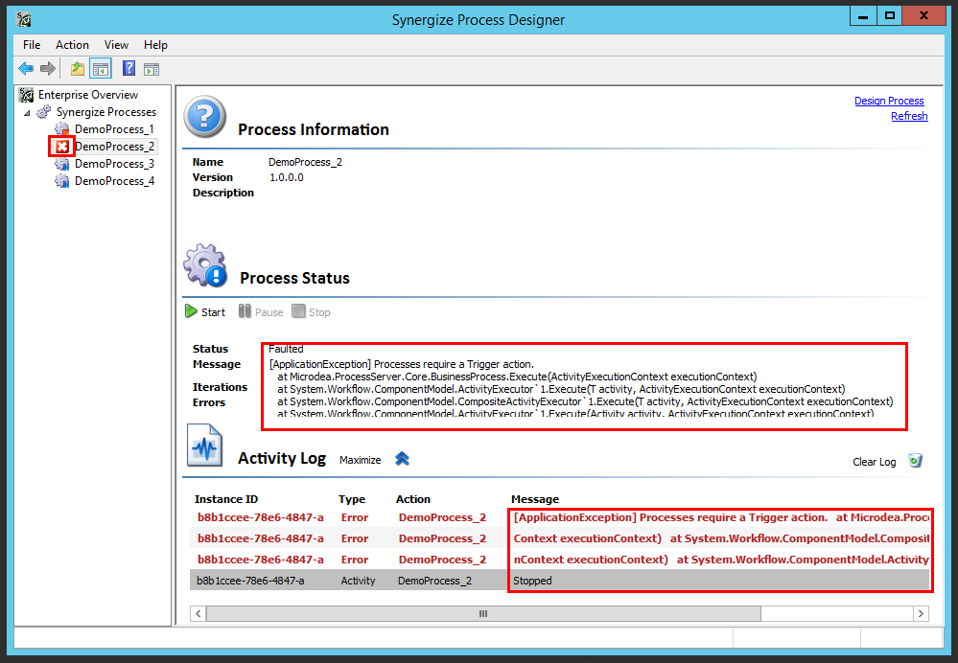The image size is (958, 663).
Task: Click the Start button label
Action: 213,312
